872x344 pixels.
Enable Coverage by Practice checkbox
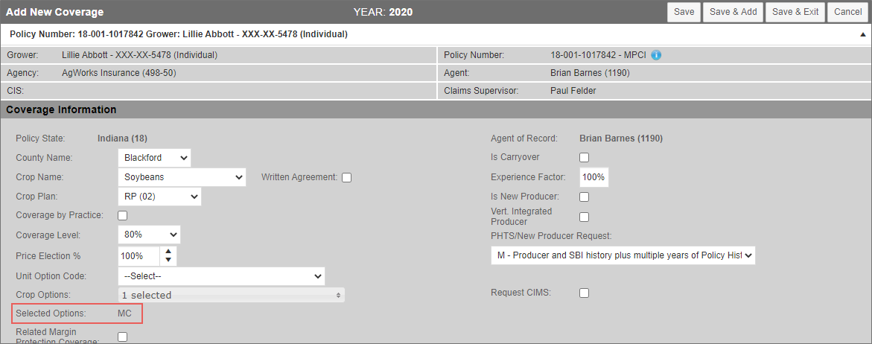[x=122, y=215]
